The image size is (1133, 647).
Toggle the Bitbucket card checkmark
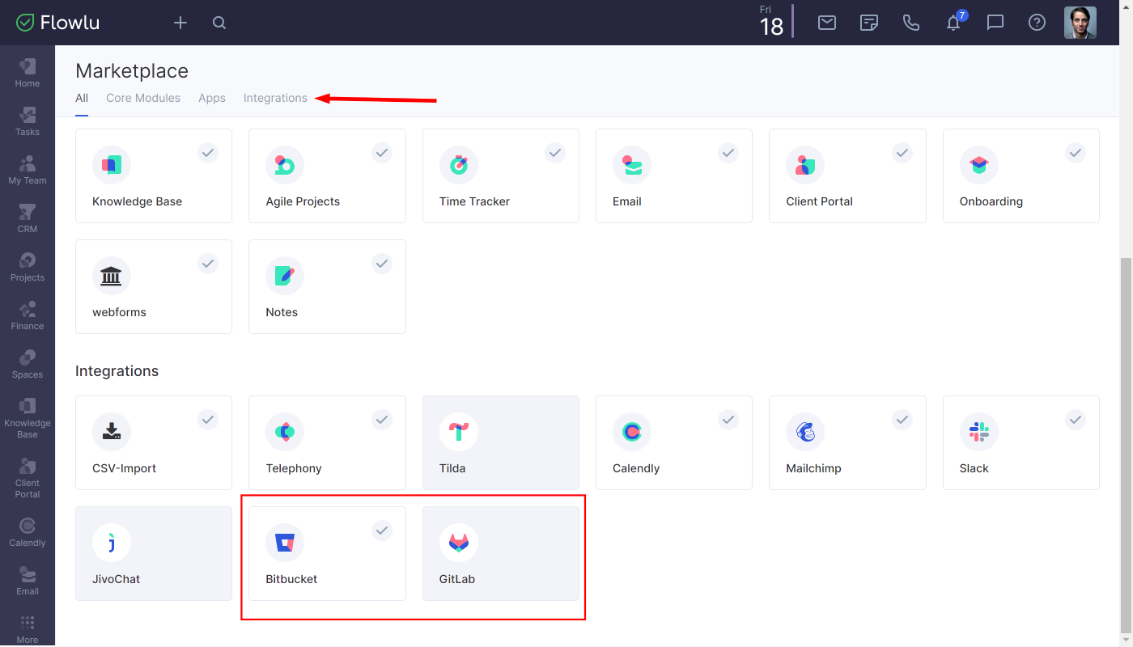click(x=382, y=530)
